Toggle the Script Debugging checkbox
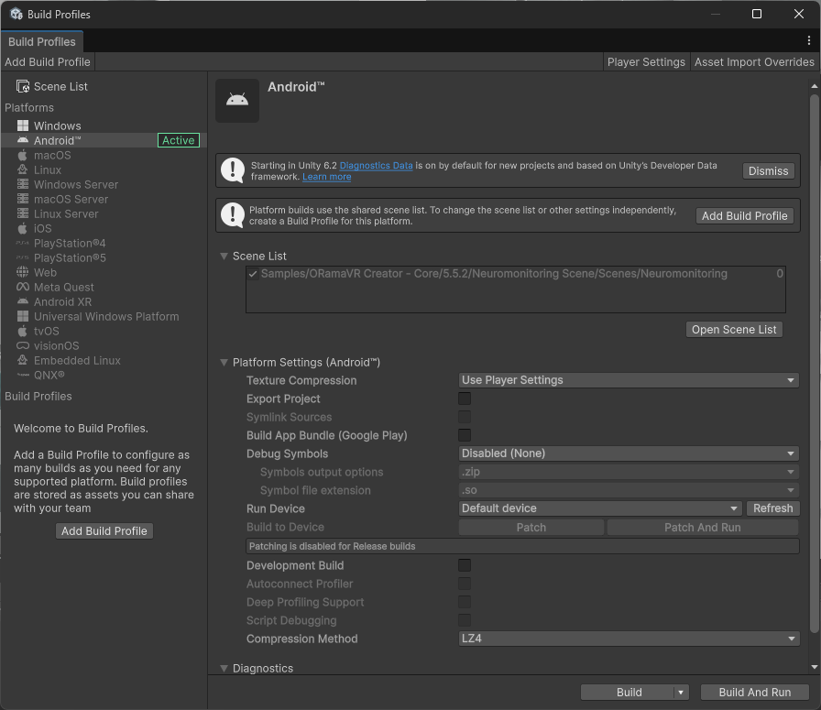This screenshot has width=821, height=710. 465,620
